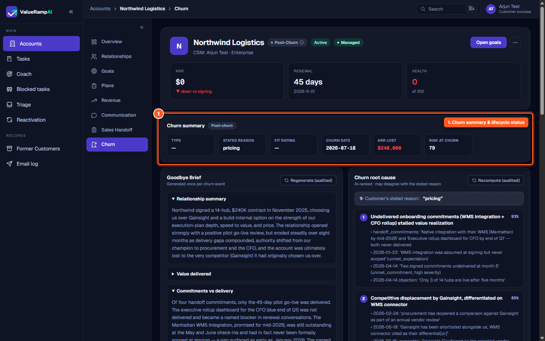Click the Search input field

click(448, 9)
